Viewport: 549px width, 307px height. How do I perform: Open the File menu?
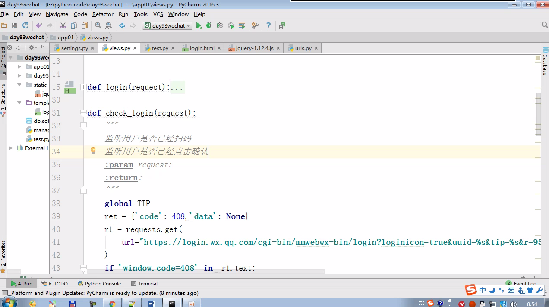pos(5,14)
